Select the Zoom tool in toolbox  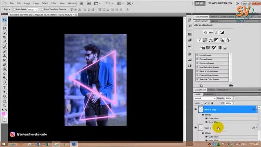point(4,106)
